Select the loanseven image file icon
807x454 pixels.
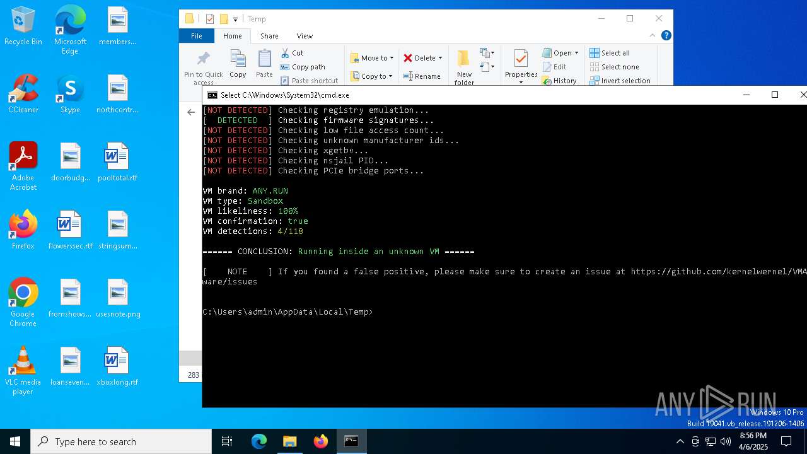pyautogui.click(x=70, y=366)
